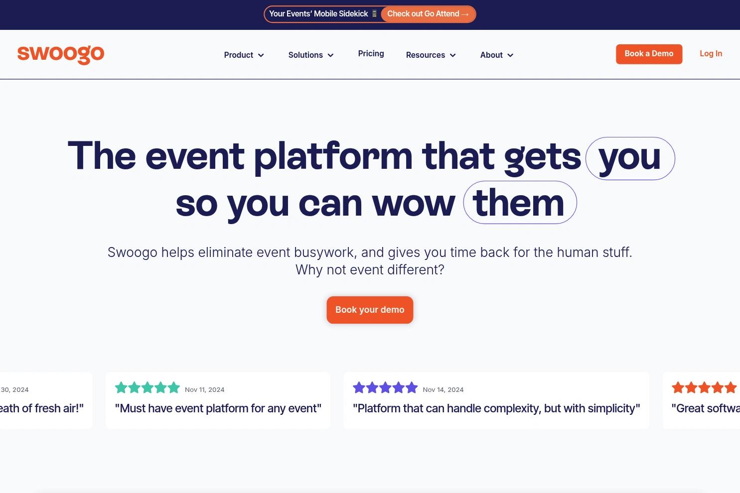Image resolution: width=740 pixels, height=493 pixels.
Task: Click the Log In link
Action: point(711,54)
